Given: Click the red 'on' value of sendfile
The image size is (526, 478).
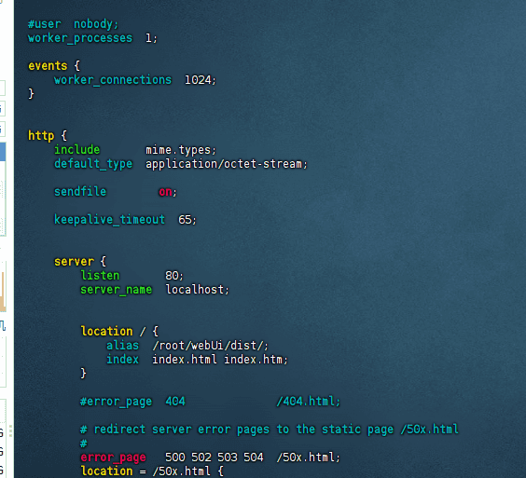Looking at the screenshot, I should pos(165,192).
